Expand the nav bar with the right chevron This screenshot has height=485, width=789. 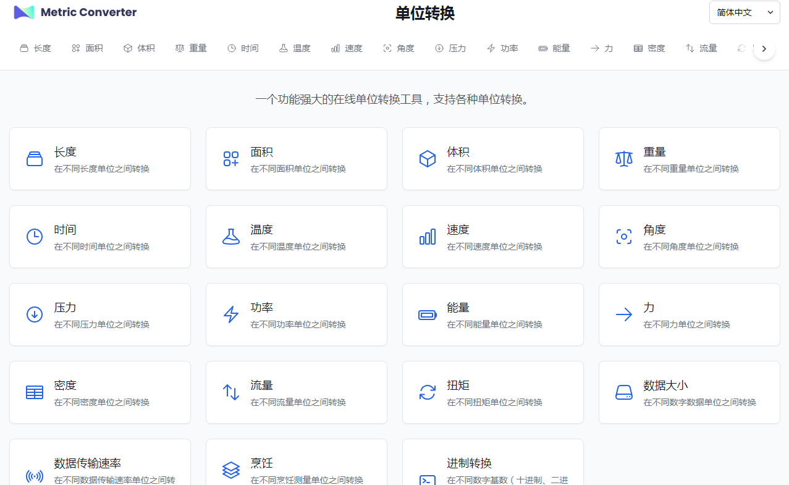(x=764, y=49)
